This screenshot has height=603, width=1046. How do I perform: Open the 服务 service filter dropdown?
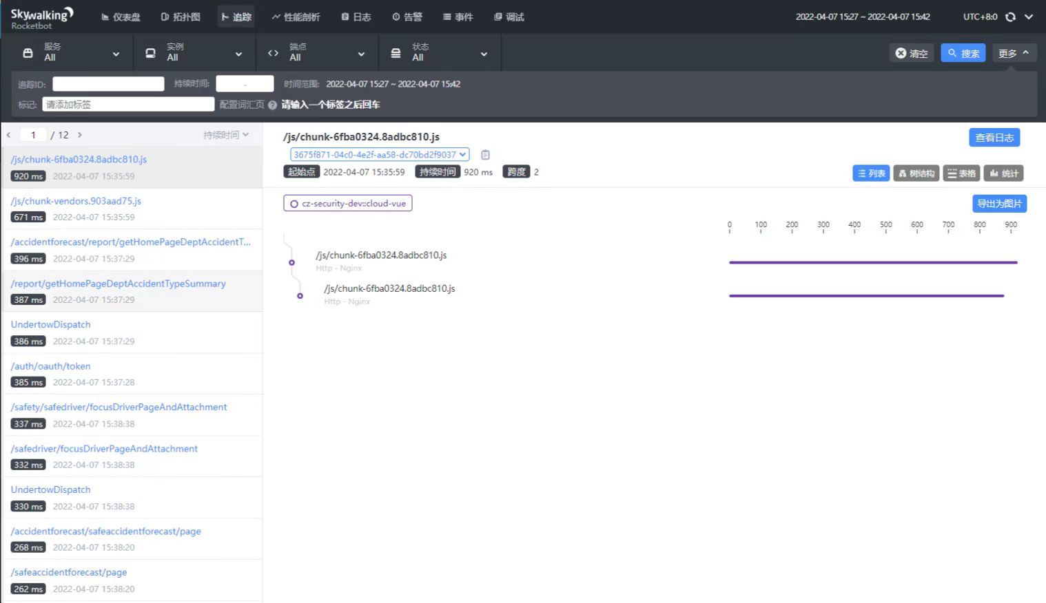tap(72, 52)
